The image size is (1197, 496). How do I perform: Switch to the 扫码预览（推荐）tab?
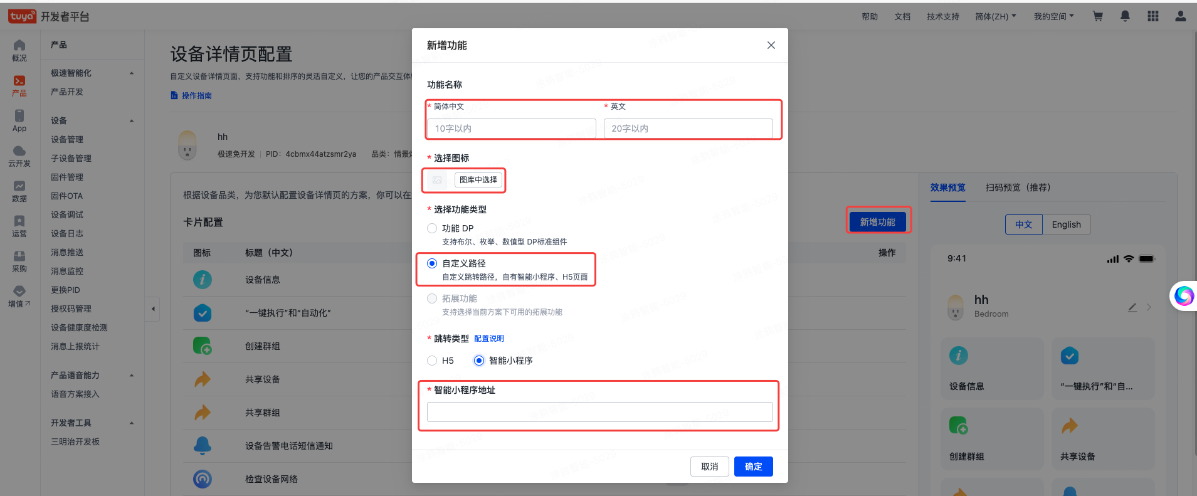1018,187
